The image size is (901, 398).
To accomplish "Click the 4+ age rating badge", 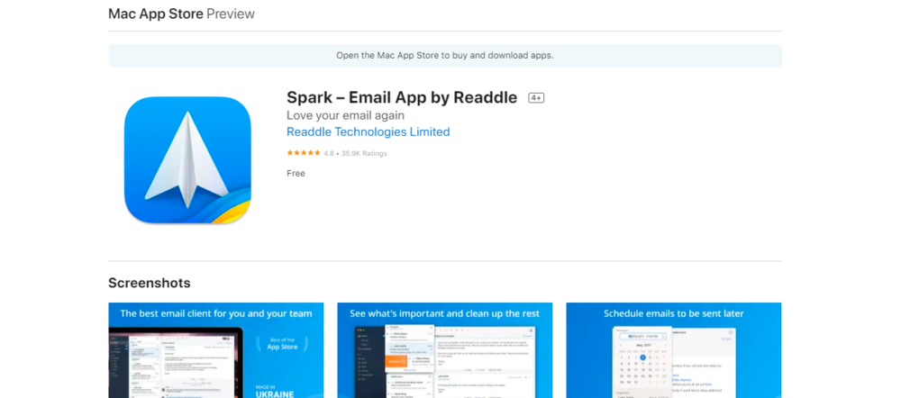I will coord(536,98).
